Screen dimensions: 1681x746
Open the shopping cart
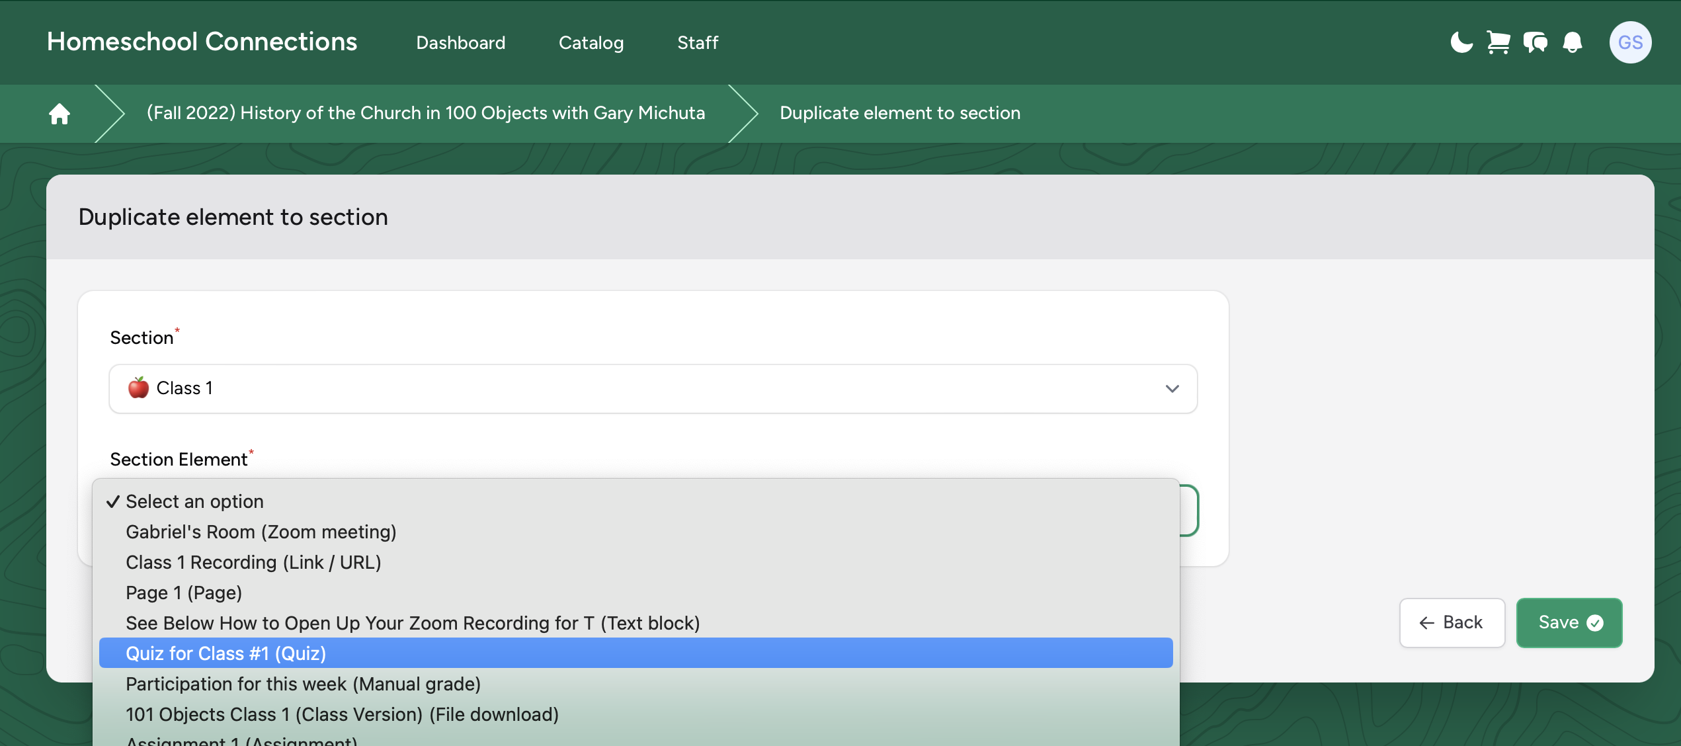pyautogui.click(x=1498, y=42)
